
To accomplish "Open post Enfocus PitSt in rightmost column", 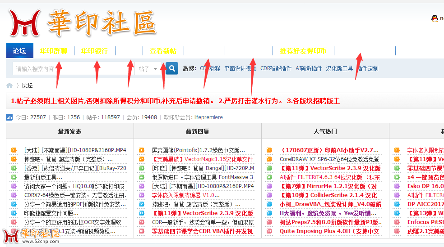I will point(425,222).
